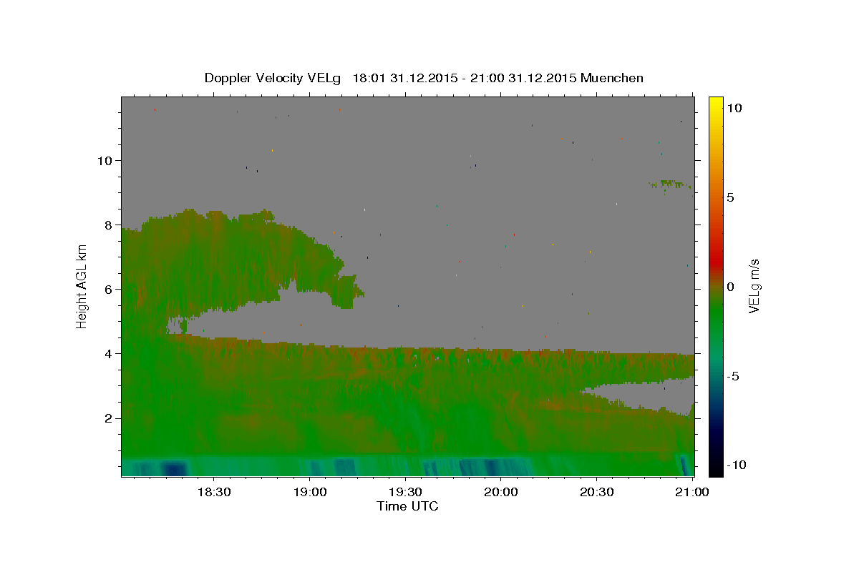Select the '20:30' time axis label
Screen dimensions: 859x572
click(597, 492)
